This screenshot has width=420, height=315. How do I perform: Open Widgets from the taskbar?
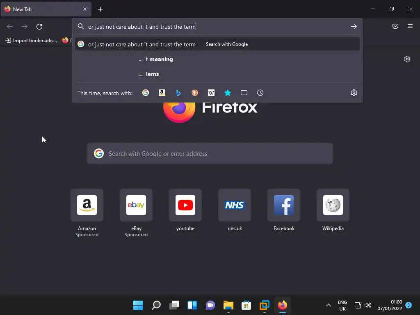click(x=192, y=305)
